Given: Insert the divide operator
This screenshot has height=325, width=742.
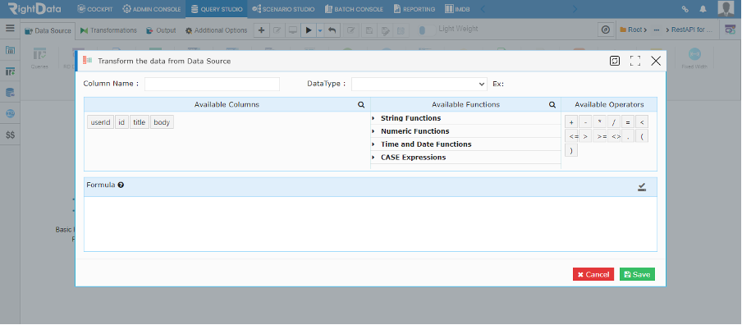Looking at the screenshot, I should coord(614,122).
